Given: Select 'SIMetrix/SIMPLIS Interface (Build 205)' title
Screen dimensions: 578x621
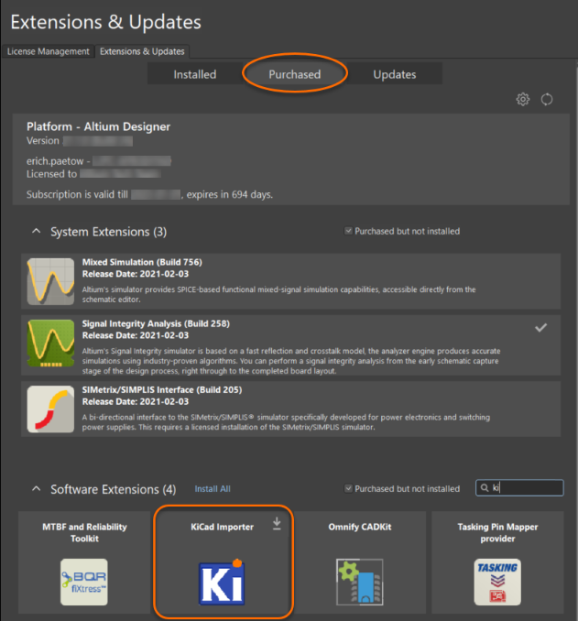Looking at the screenshot, I should tap(162, 389).
